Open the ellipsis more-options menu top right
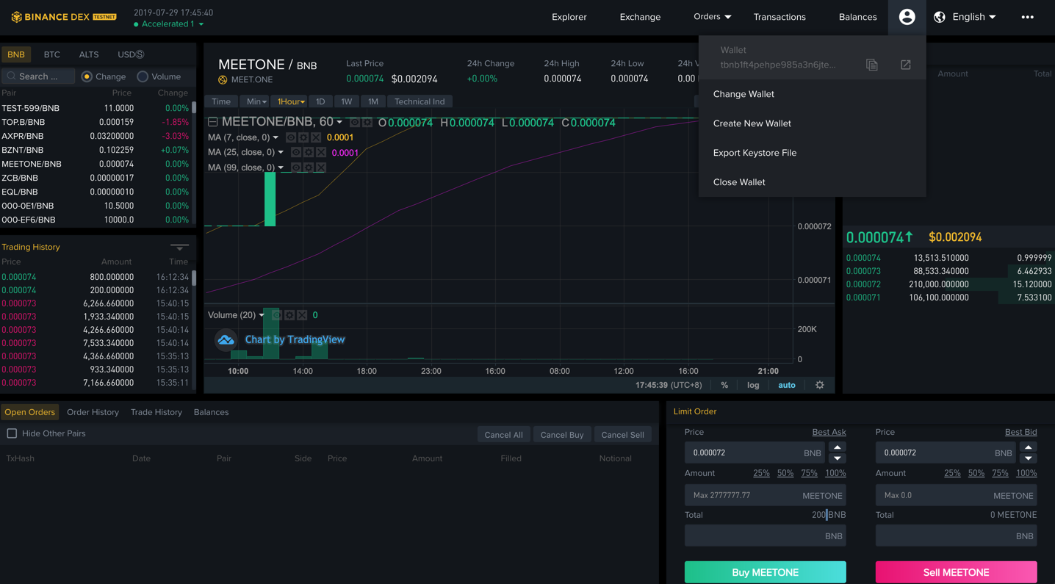Viewport: 1055px width, 584px height. coord(1027,17)
